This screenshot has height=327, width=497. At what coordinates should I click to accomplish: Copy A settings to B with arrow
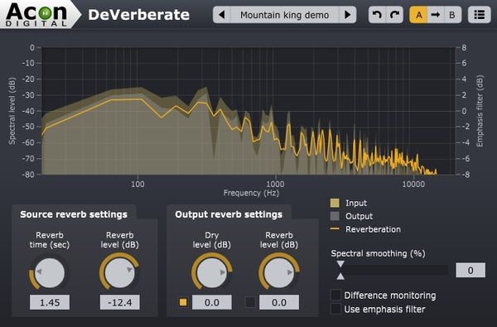coord(436,15)
